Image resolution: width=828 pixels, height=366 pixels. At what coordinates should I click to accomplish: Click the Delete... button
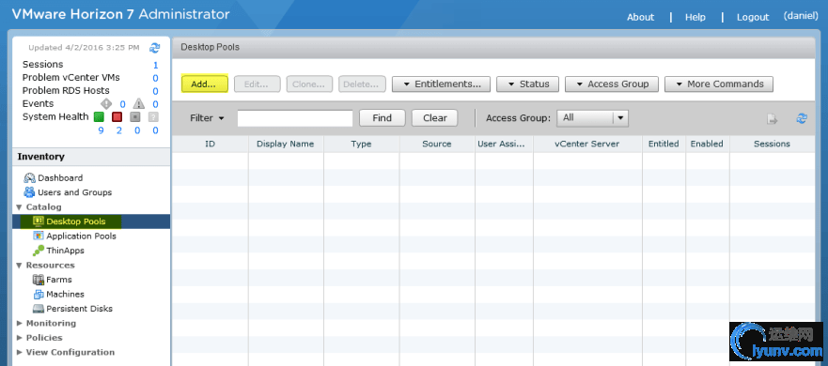pyautogui.click(x=362, y=84)
